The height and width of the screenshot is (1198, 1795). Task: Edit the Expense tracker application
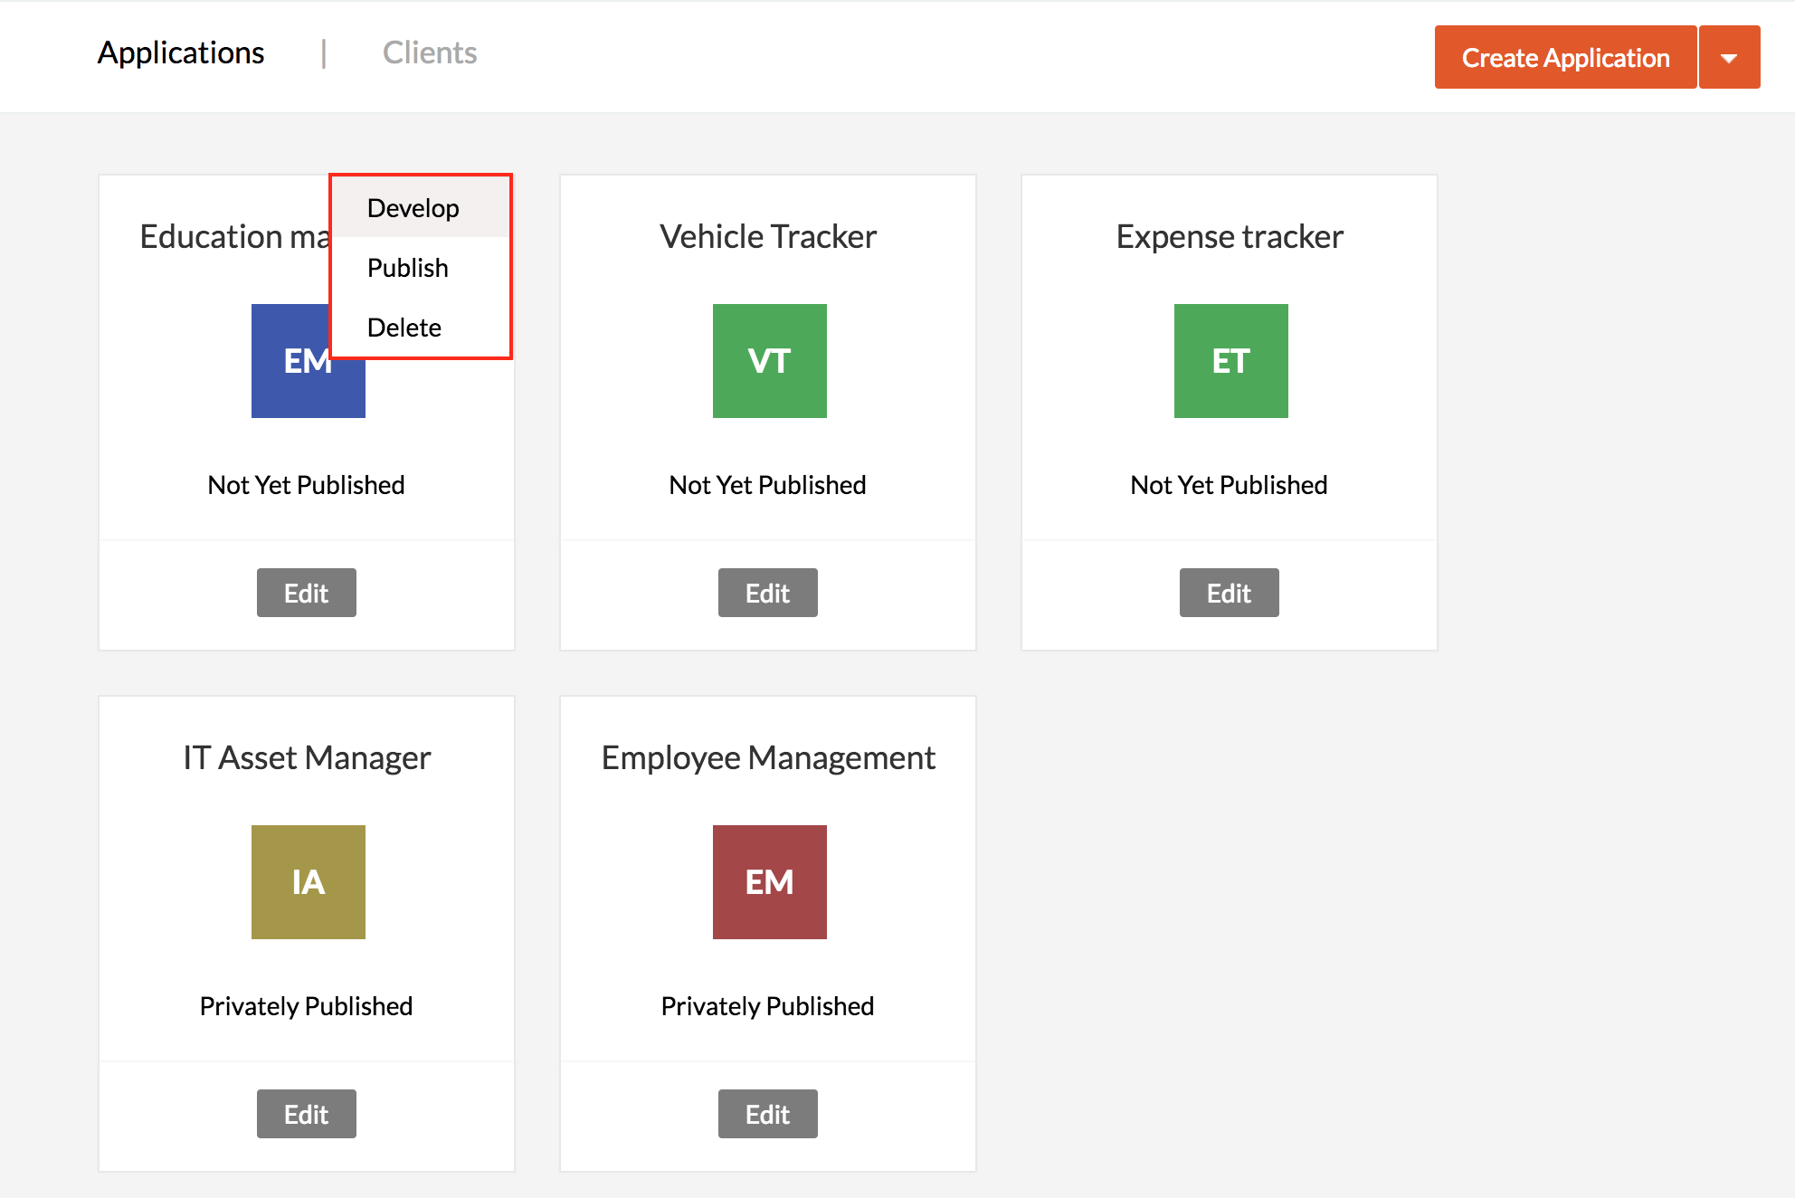pos(1229,593)
